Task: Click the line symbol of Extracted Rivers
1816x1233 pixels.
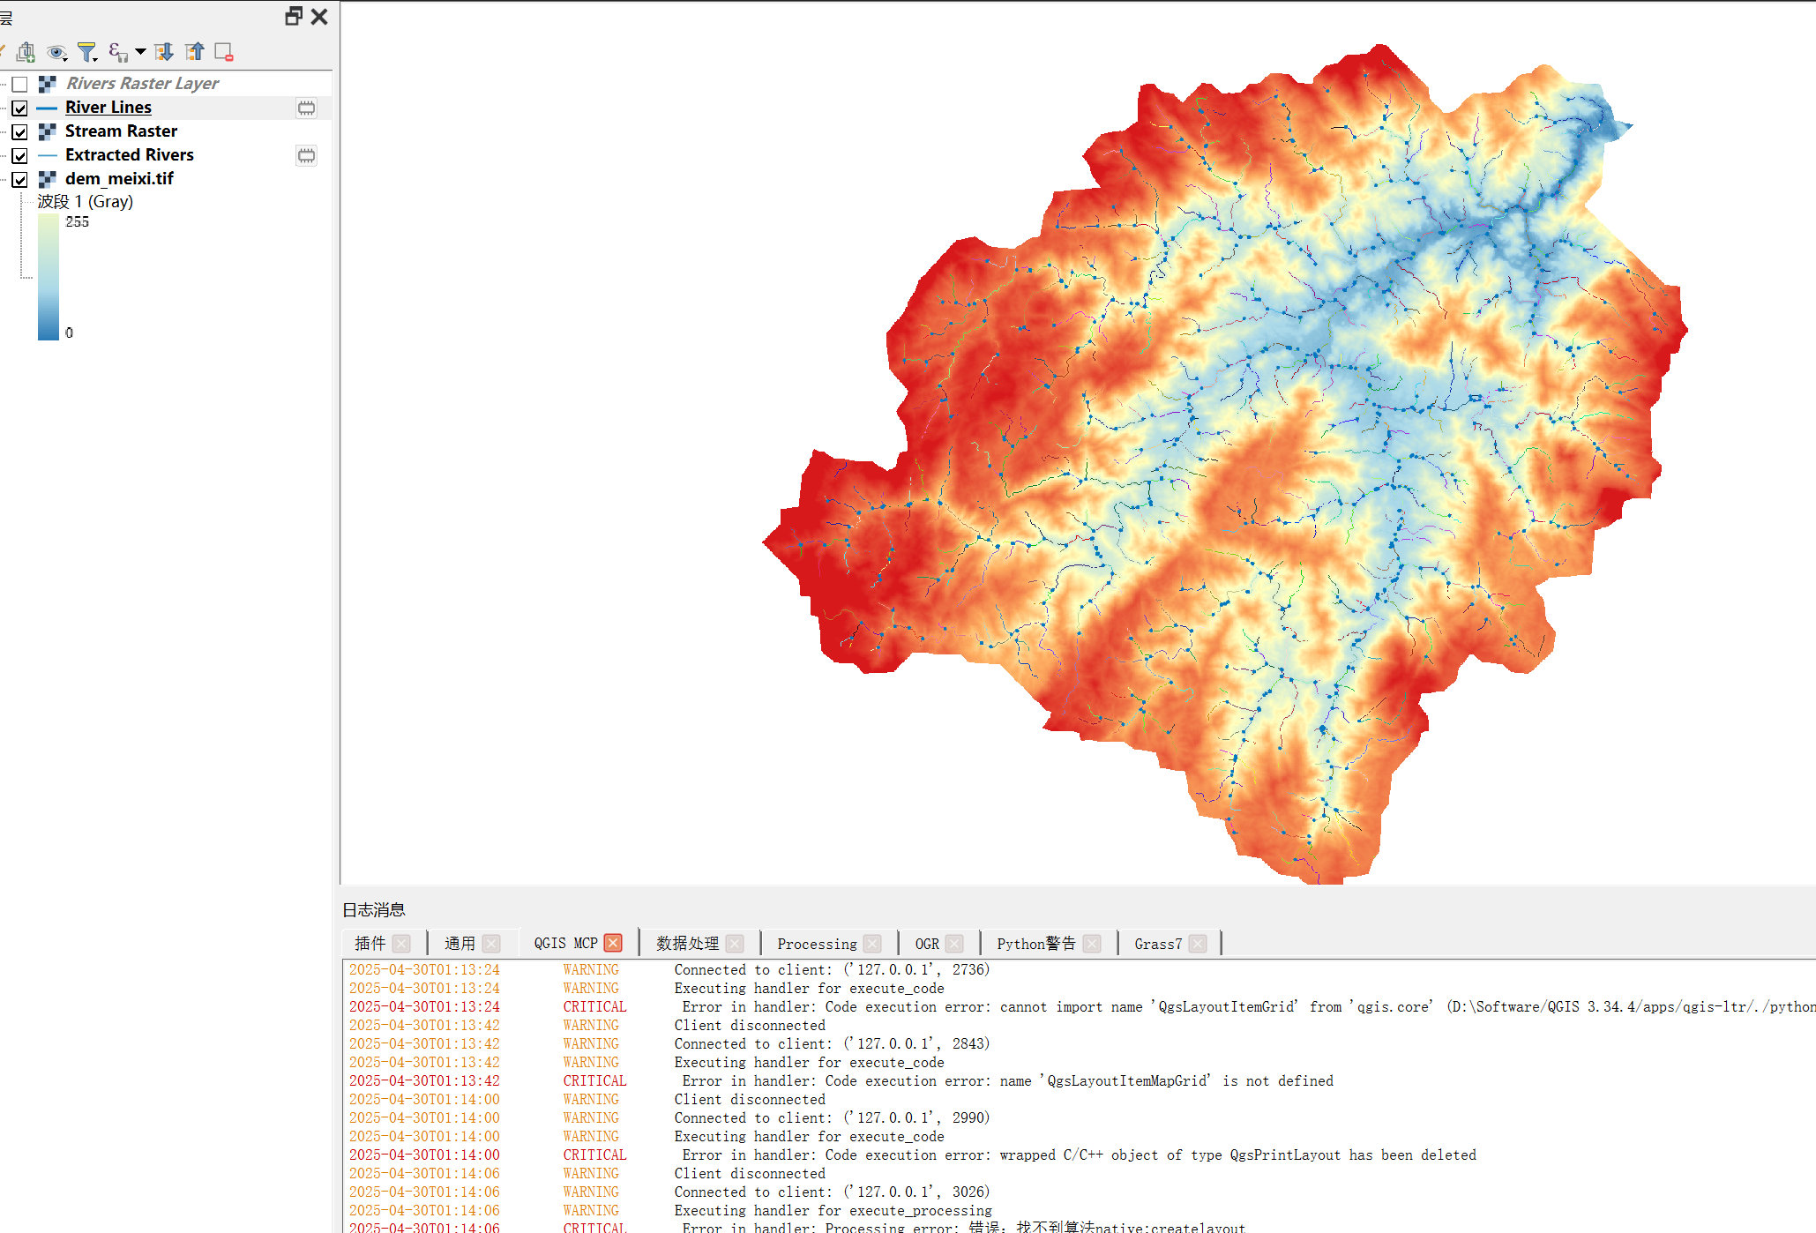Action: coord(48,155)
